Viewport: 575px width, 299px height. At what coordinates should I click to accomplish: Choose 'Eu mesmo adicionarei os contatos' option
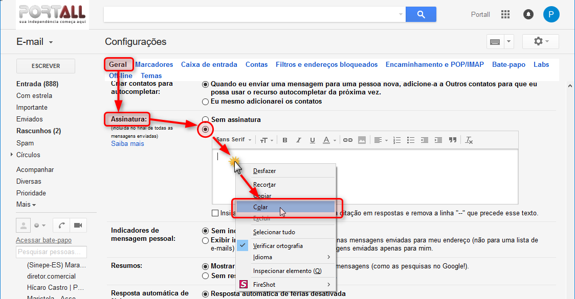(206, 102)
